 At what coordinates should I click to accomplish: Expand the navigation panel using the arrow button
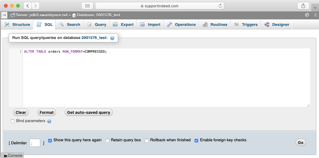pos(4,15)
